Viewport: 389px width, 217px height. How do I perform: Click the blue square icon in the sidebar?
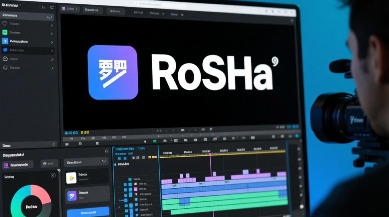[x=5, y=41]
